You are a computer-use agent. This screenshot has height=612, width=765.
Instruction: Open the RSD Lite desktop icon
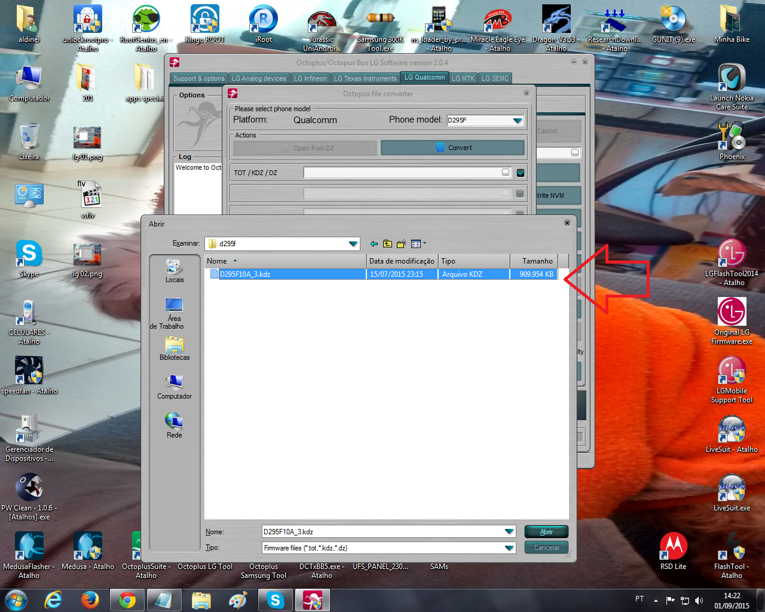click(x=673, y=551)
